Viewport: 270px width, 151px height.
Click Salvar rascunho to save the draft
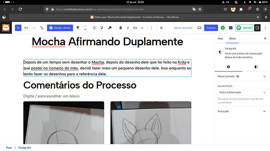pos(183,28)
